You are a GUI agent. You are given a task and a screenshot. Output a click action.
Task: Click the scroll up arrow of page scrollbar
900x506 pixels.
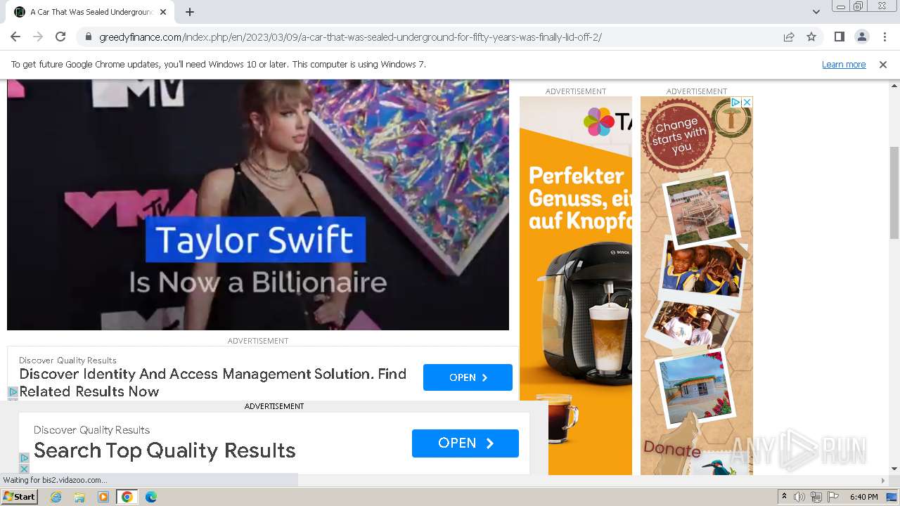(x=894, y=84)
